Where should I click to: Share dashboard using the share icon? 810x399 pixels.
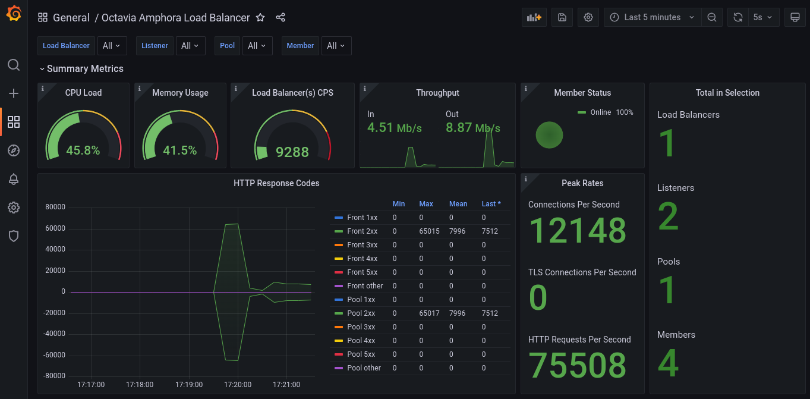(x=280, y=18)
